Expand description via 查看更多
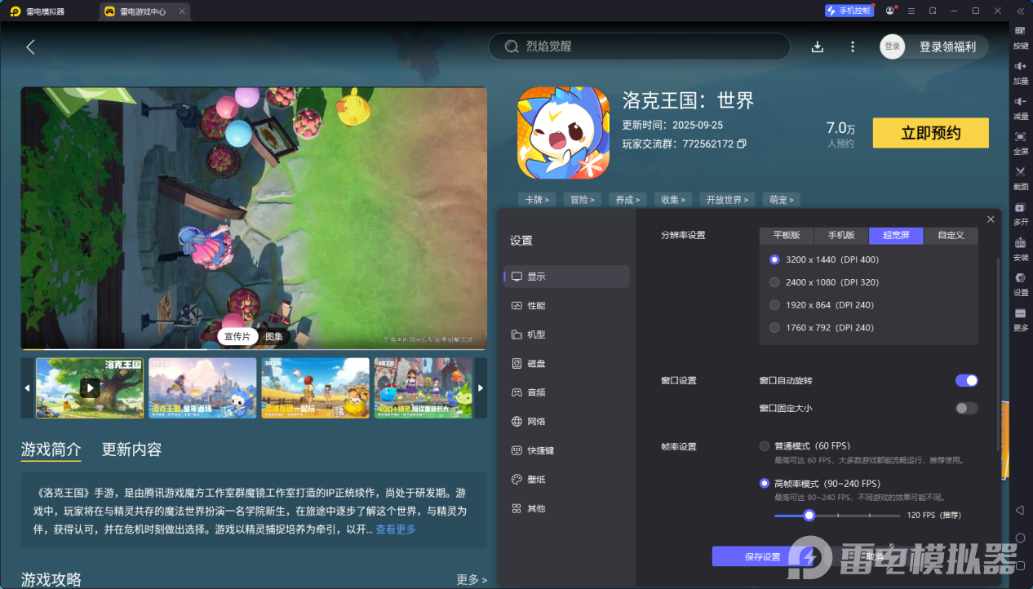Viewport: 1033px width, 589px height. pos(396,529)
